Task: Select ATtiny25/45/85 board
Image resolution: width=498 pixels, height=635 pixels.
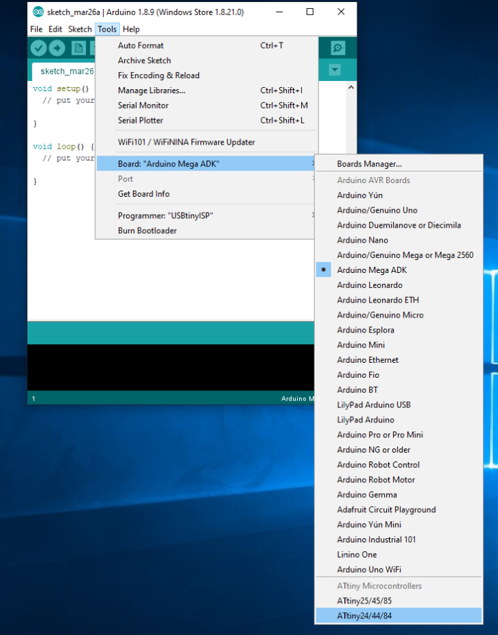Action: coord(399,601)
